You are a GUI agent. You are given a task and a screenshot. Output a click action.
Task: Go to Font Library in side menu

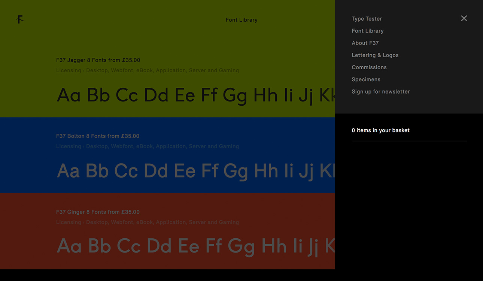tap(367, 31)
